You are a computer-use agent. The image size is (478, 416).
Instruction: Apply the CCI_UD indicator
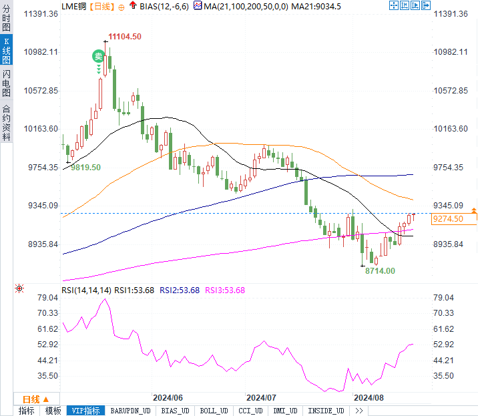(250, 411)
